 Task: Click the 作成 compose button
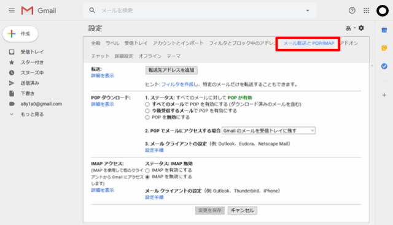pos(20,34)
